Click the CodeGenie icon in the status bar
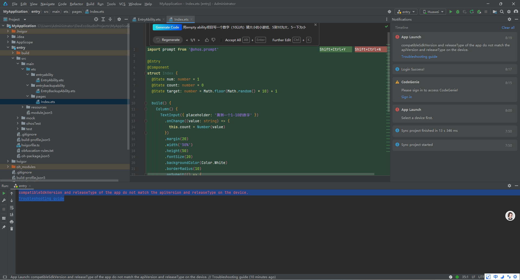 451,277
